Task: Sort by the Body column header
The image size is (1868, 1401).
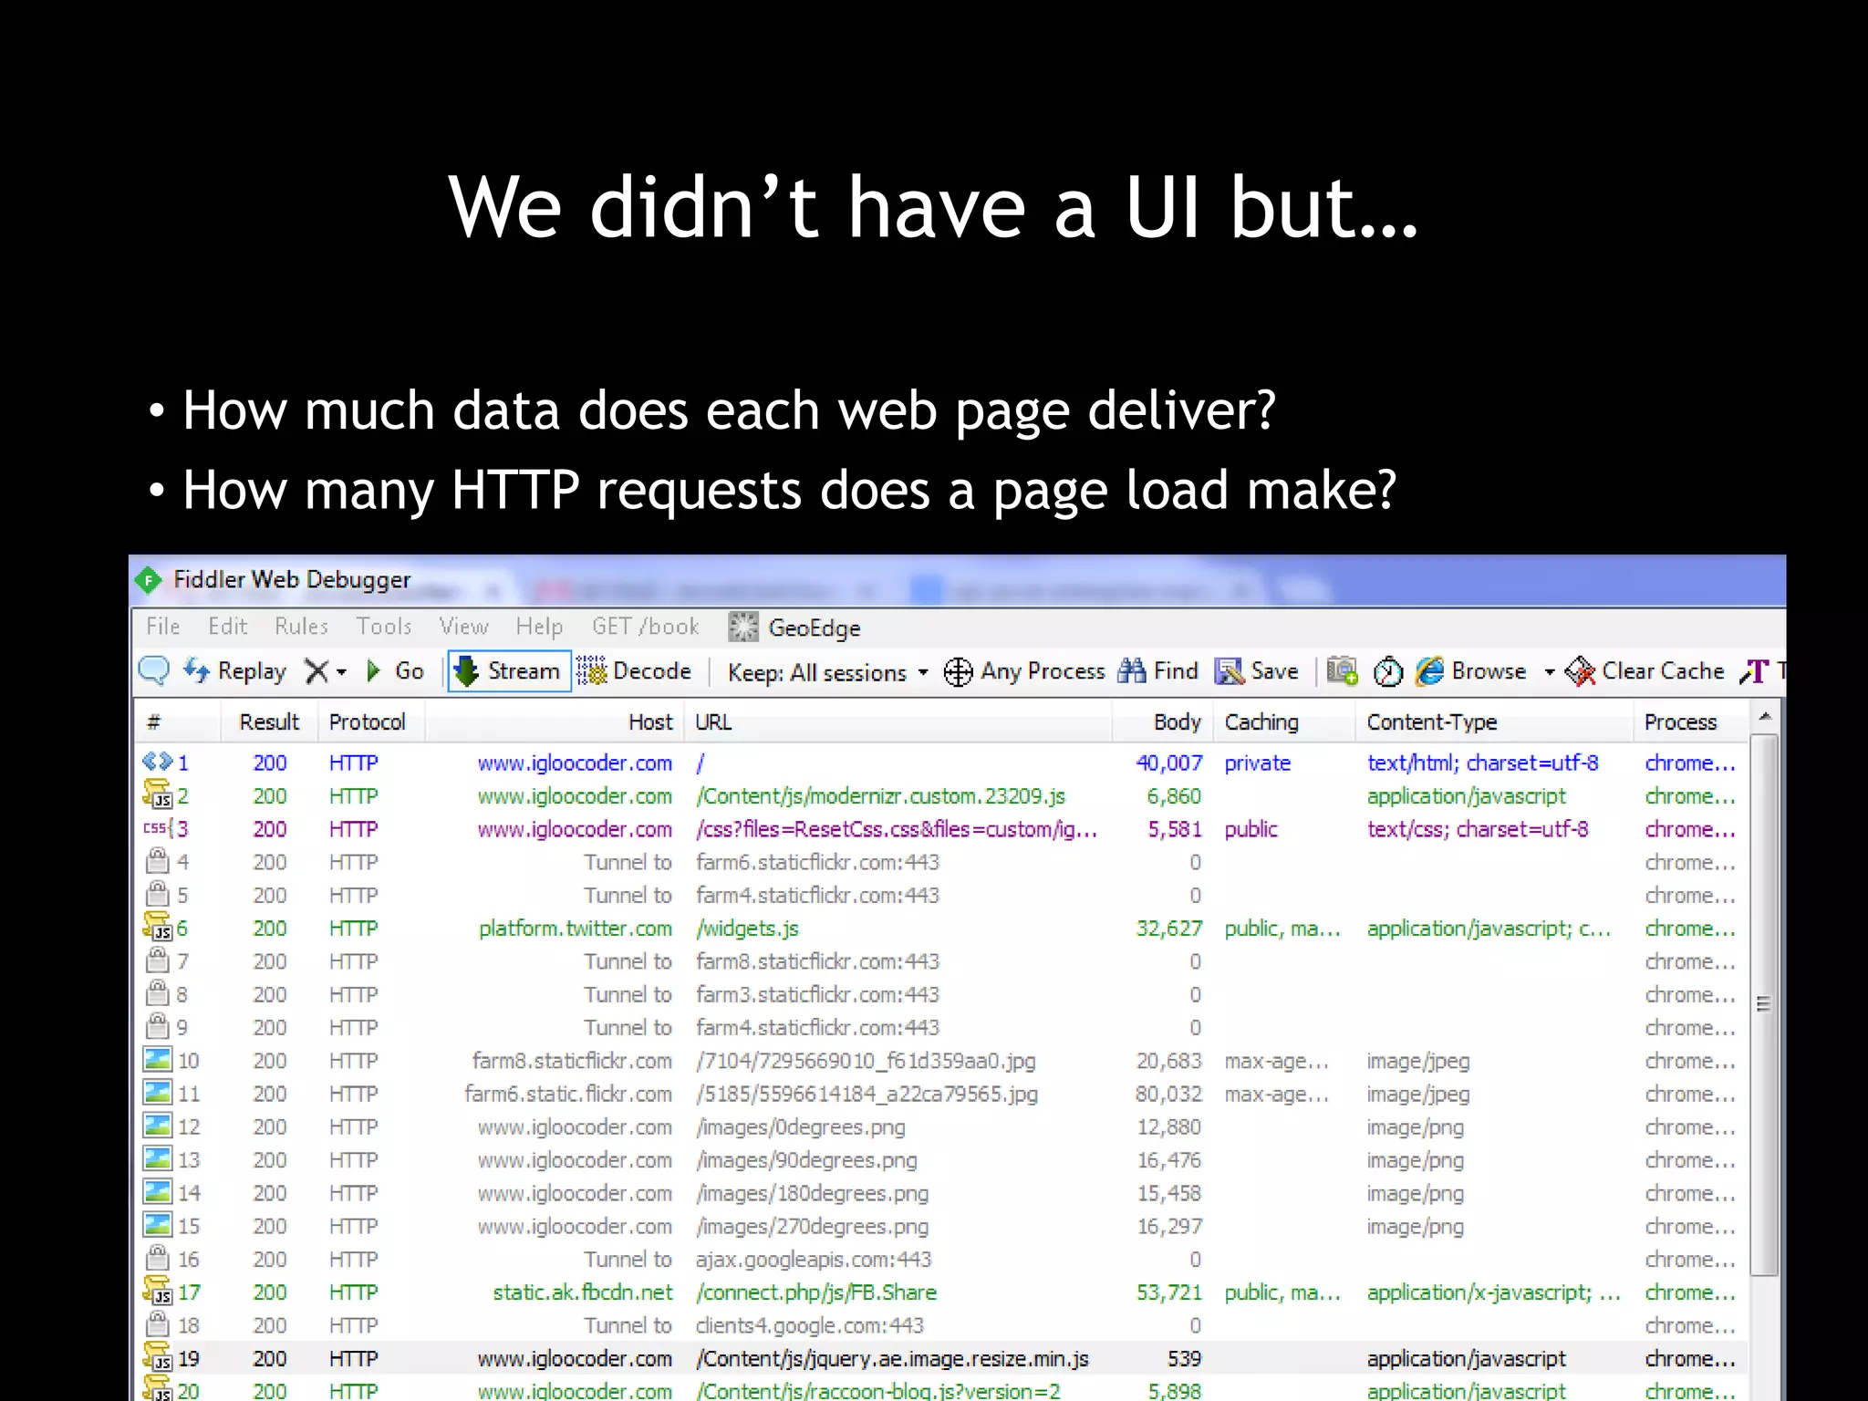Action: tap(1163, 722)
